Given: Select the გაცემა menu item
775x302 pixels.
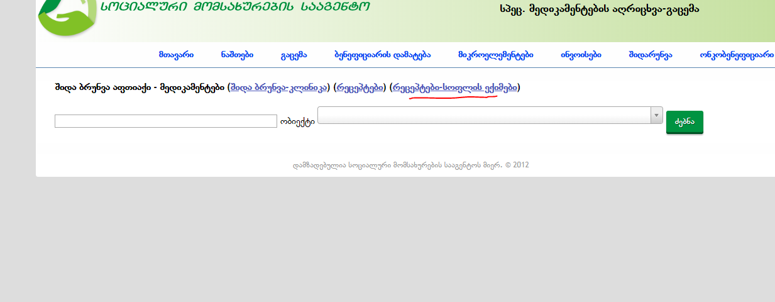Looking at the screenshot, I should [x=294, y=55].
